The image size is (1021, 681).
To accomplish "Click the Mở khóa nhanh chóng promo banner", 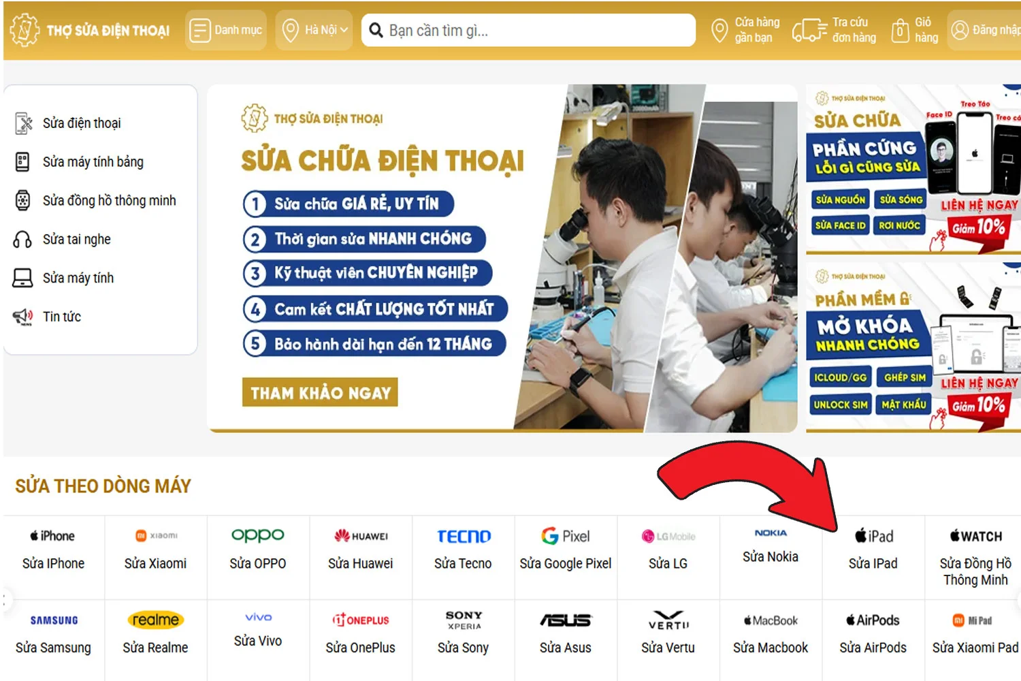I will coord(913,347).
